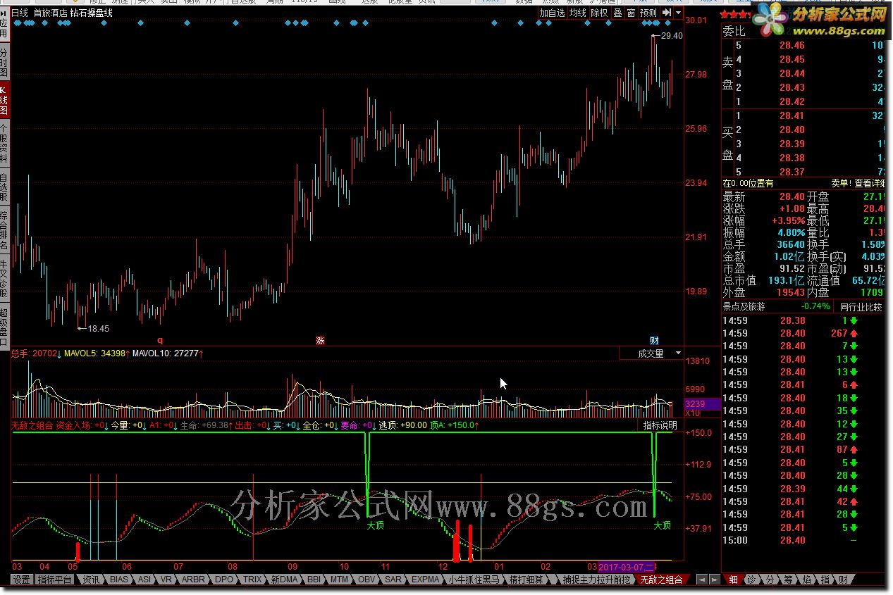Open the 个股资料 sidebar tab
Screen dimensions: 893x595
tap(4, 144)
